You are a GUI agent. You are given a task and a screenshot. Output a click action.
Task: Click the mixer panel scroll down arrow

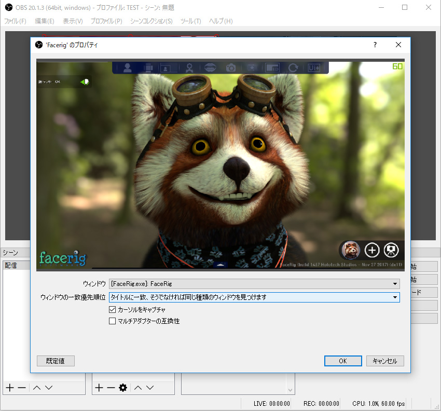coord(290,390)
